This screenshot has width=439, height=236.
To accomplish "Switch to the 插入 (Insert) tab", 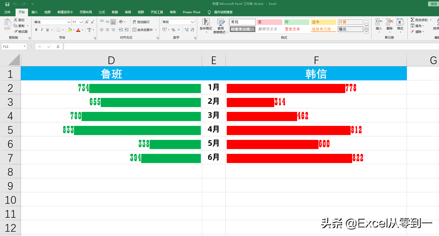I will pos(34,12).
